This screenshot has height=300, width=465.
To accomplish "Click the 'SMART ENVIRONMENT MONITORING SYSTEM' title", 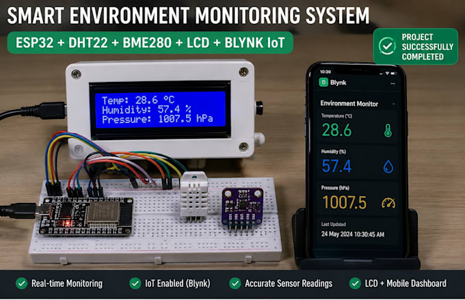I will (x=188, y=16).
